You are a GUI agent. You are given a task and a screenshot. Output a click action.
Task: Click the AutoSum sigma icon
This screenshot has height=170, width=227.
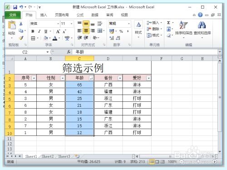[x=168, y=23]
